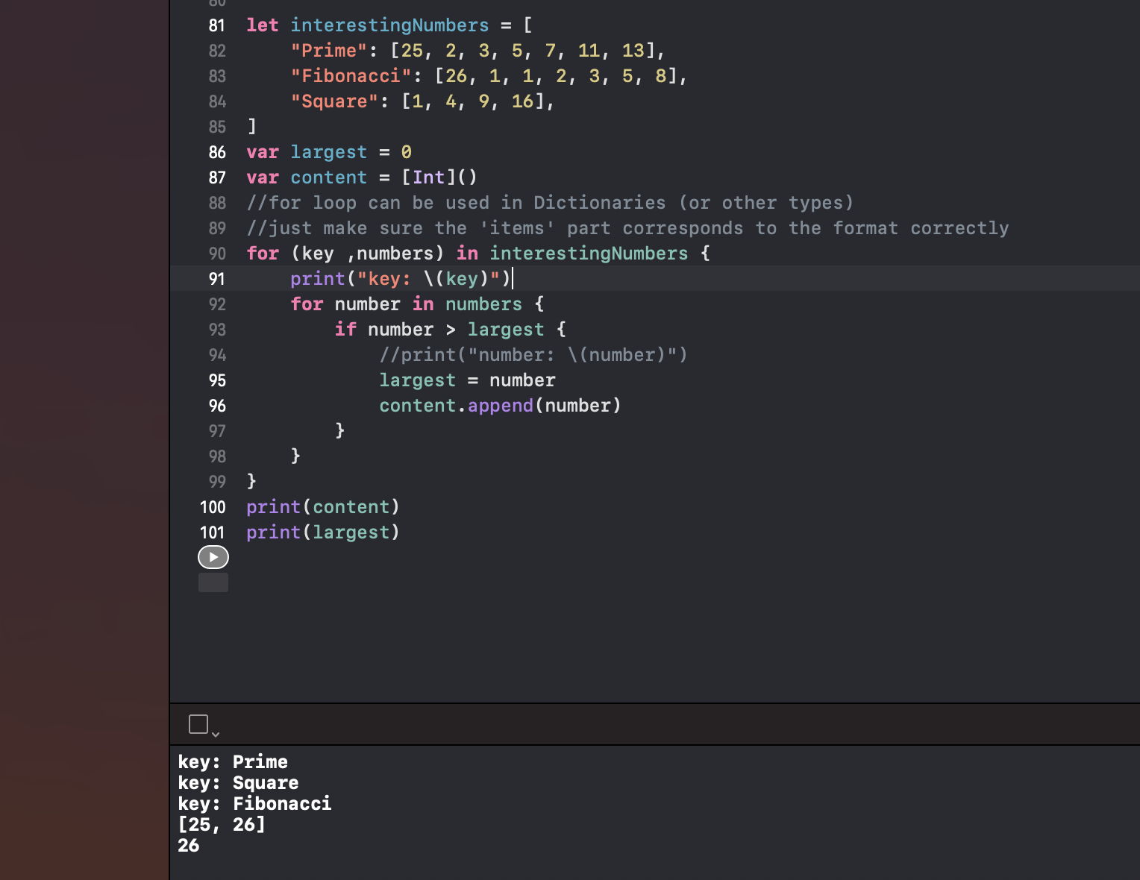The height and width of the screenshot is (880, 1140).
Task: Click the gray block under the play button
Action: pyautogui.click(x=213, y=582)
